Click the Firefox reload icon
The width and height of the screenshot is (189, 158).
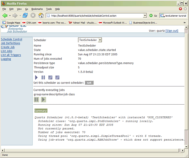click(x=25, y=15)
